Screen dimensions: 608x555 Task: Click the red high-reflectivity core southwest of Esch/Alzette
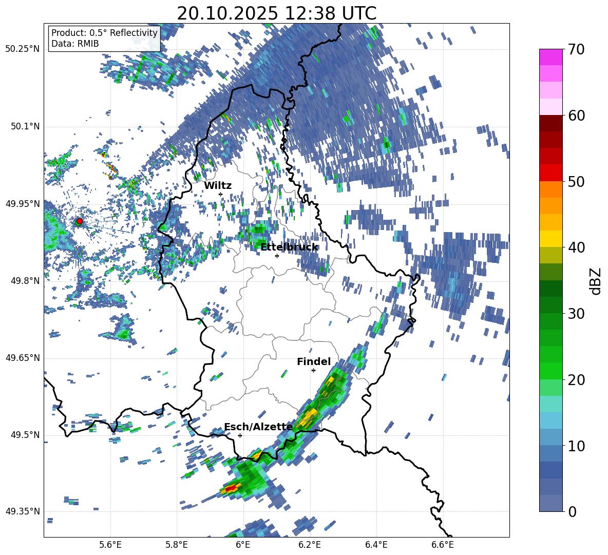232,488
